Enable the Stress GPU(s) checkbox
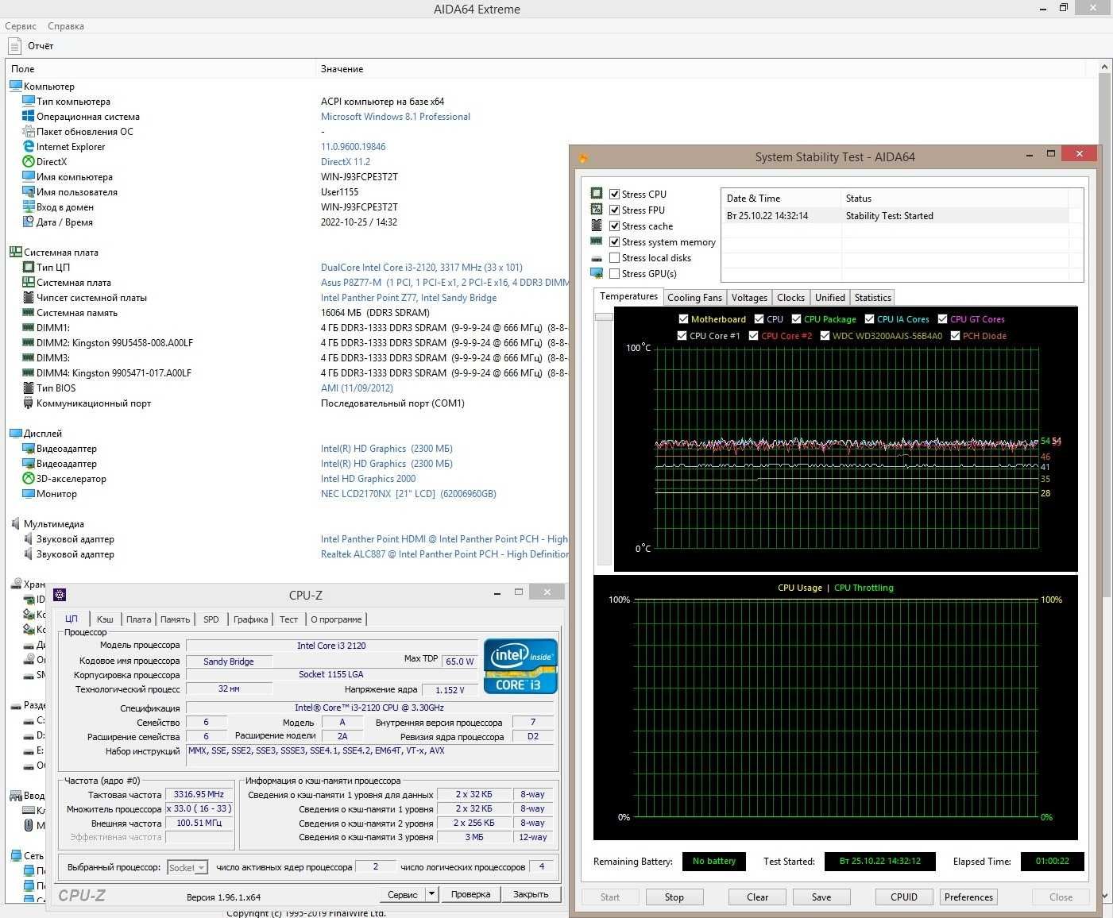This screenshot has height=918, width=1113. pos(614,273)
